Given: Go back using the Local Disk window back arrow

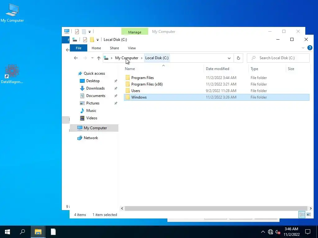Looking at the screenshot, I should pos(76,58).
